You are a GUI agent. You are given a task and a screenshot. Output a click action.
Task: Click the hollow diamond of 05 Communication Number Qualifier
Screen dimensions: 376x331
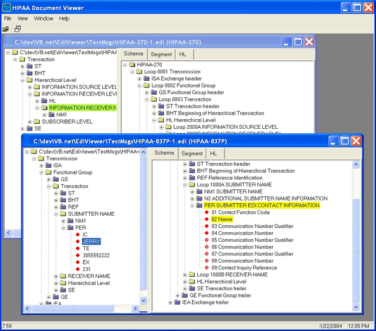tap(207, 239)
